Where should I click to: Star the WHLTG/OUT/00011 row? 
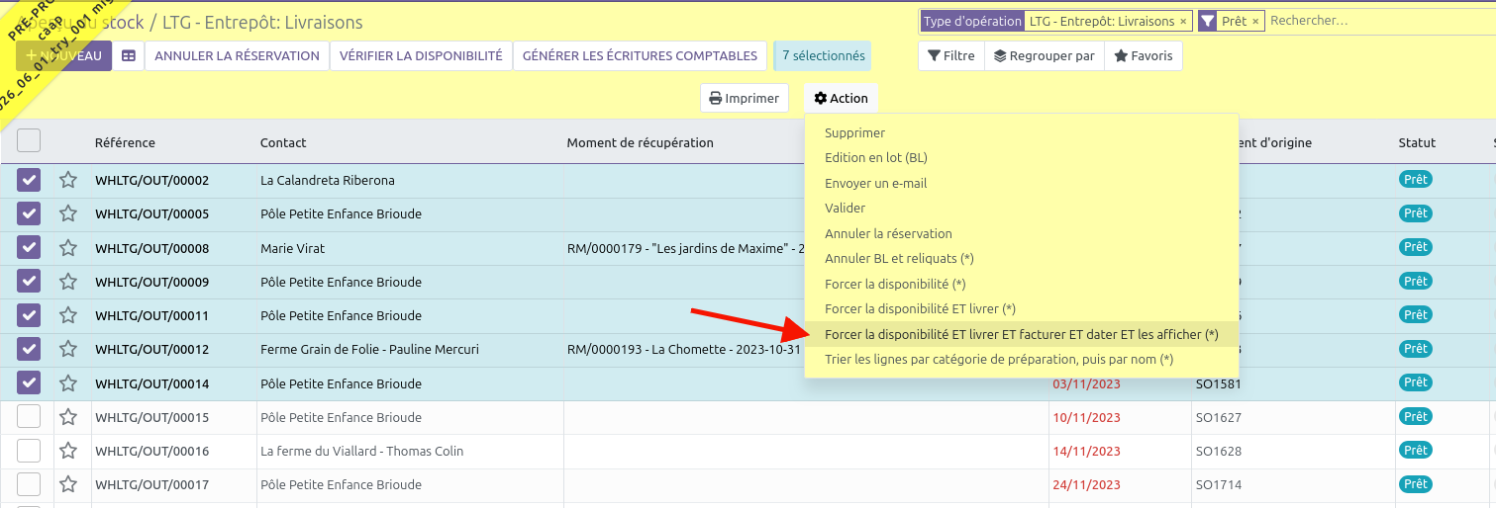(68, 315)
